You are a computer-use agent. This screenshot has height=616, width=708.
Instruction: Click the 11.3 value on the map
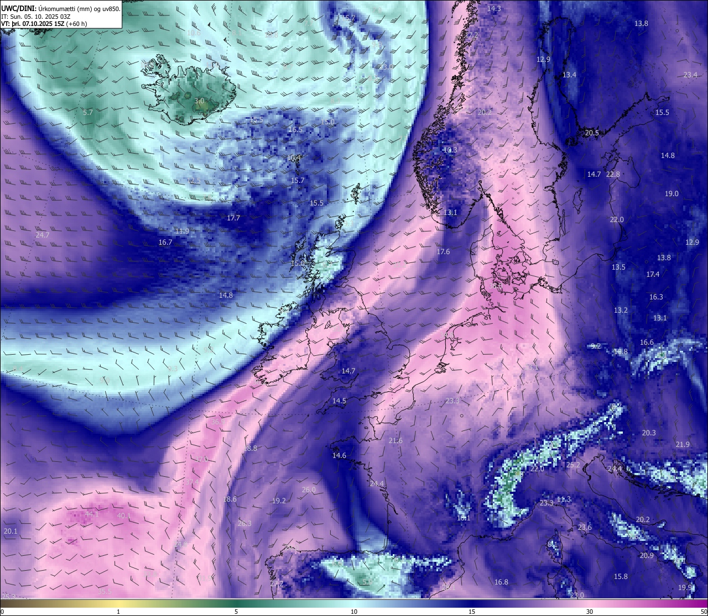pos(564,499)
